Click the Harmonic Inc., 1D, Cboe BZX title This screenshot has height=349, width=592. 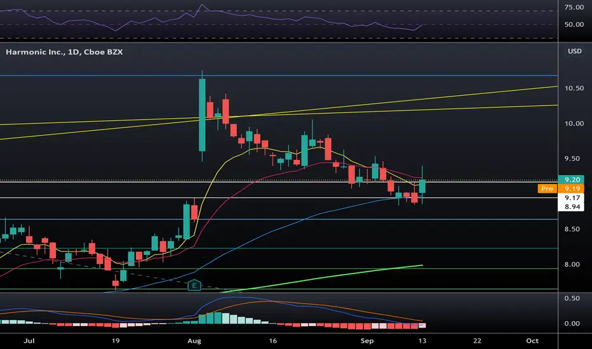coord(64,52)
